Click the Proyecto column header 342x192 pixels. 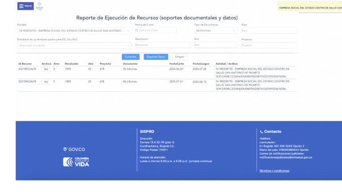pos(106,64)
